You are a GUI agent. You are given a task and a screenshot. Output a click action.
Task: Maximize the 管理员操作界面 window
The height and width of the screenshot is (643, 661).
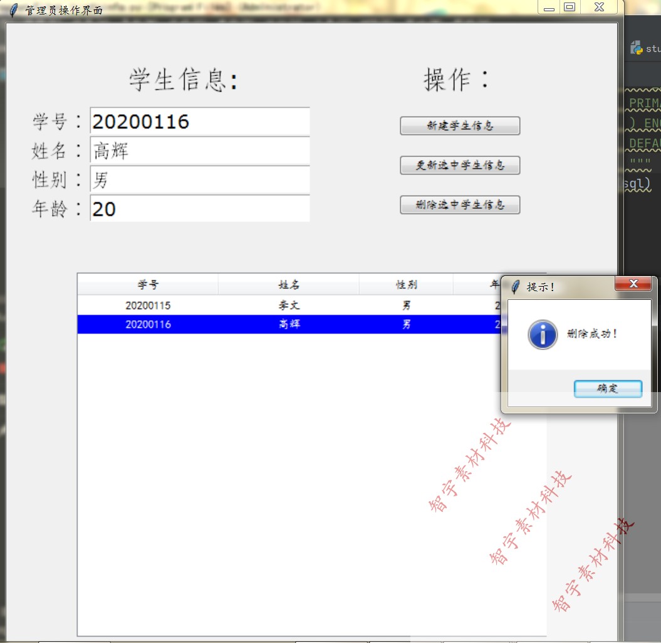coord(570,7)
